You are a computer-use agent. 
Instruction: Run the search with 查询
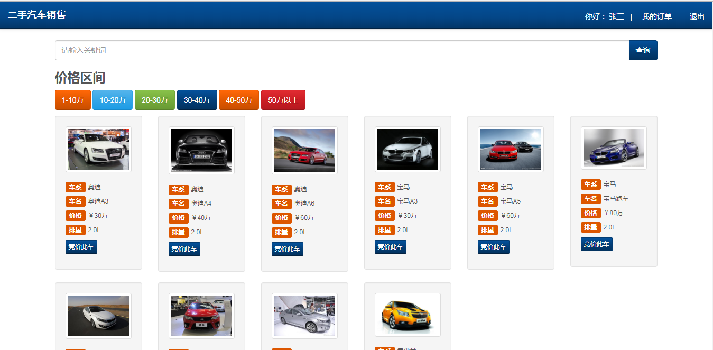643,50
